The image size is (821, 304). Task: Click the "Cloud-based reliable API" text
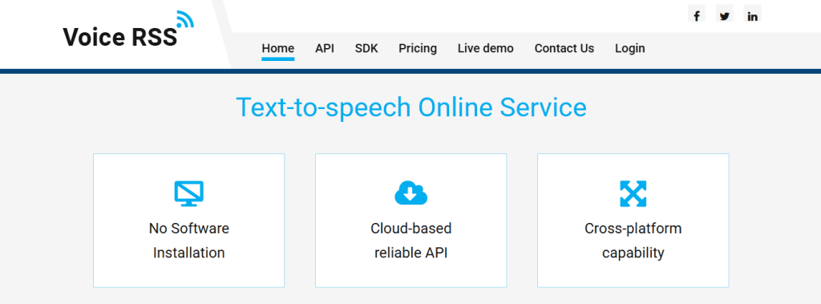click(411, 241)
